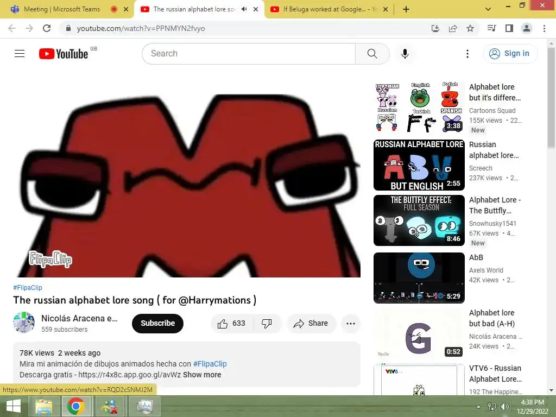Open Windows Start button
Viewport: 556px width, 417px height.
point(13,406)
